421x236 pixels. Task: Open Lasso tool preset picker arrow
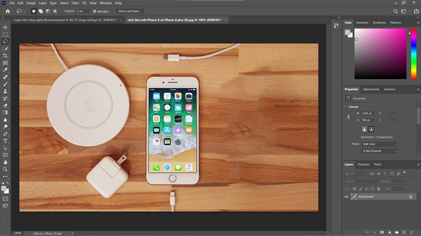pyautogui.click(x=25, y=11)
